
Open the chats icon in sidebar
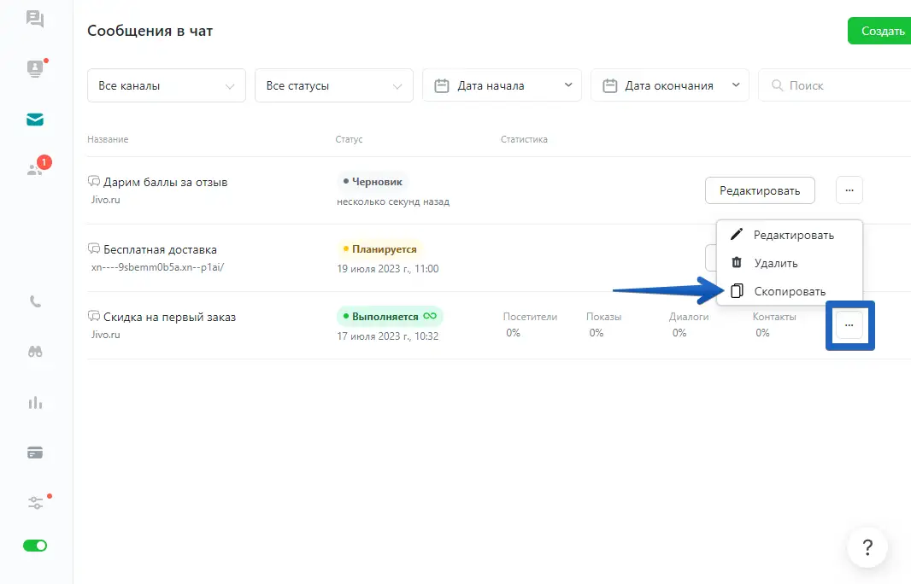[x=35, y=19]
